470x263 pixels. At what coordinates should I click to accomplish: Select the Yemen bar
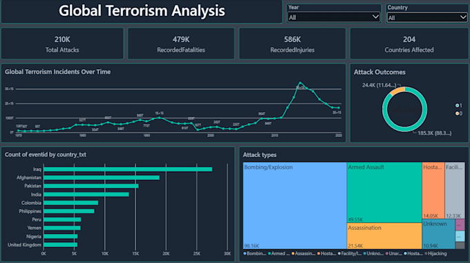pyautogui.click(x=62, y=228)
